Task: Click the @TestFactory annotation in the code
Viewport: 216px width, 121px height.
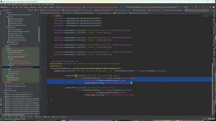Action: coord(56,66)
